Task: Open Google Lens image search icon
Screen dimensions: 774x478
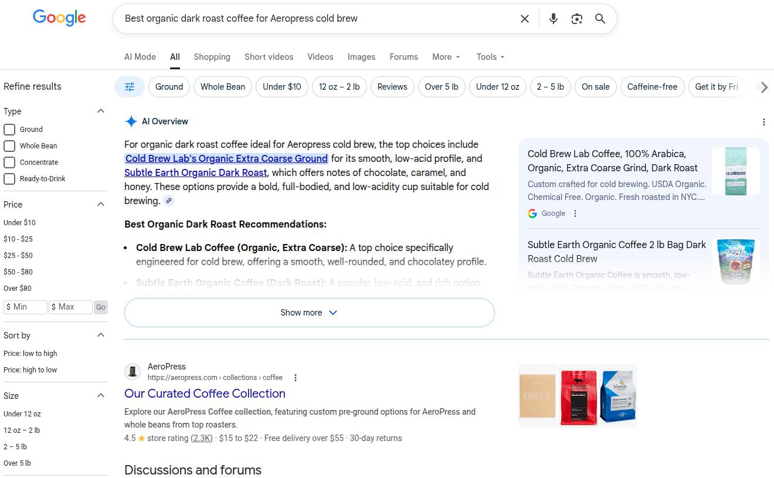Action: (576, 19)
